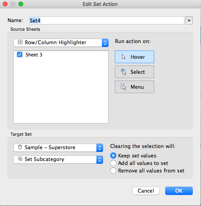
Task: Open the arrow menu next to Name field
Action: [x=189, y=21]
